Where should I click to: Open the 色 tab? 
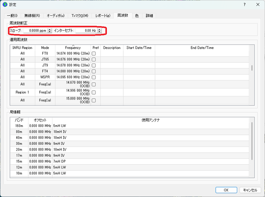[137, 16]
